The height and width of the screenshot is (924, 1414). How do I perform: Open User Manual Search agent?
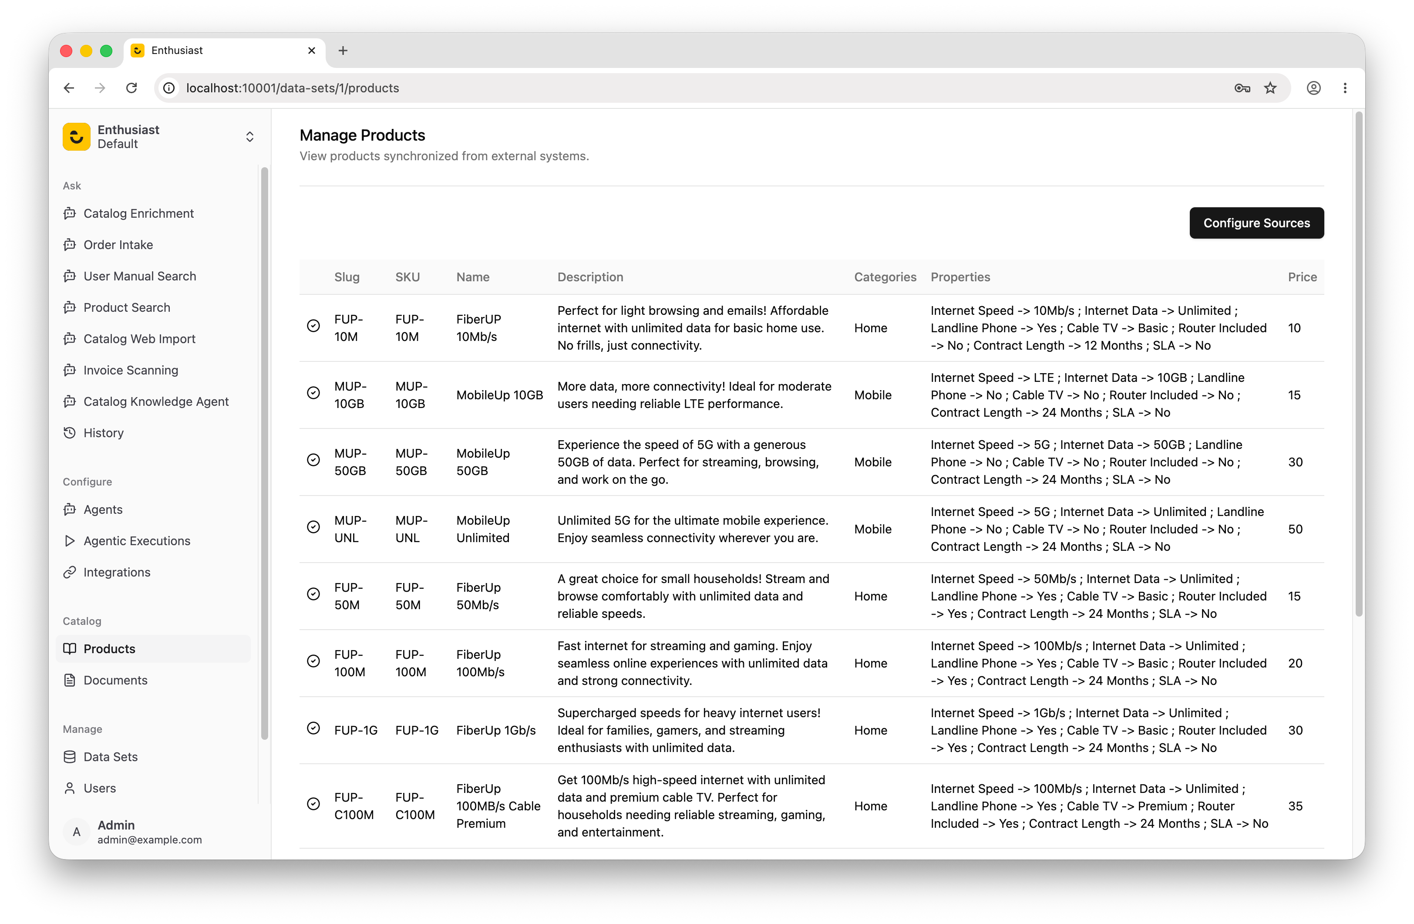click(x=139, y=277)
